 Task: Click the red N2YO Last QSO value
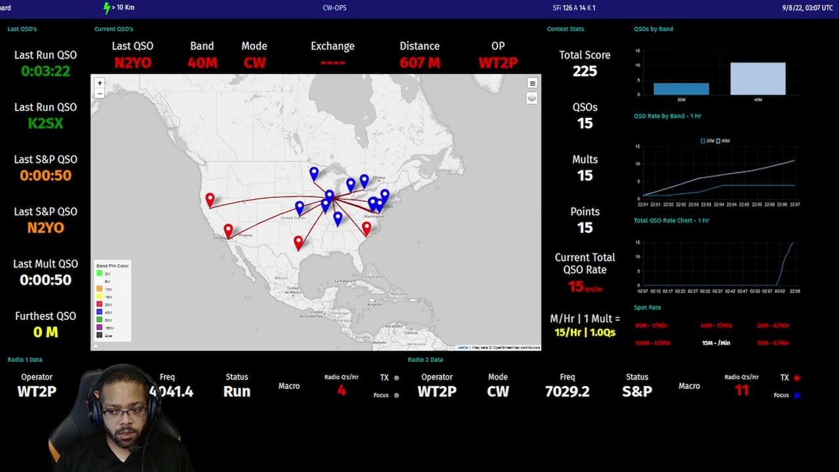[132, 63]
